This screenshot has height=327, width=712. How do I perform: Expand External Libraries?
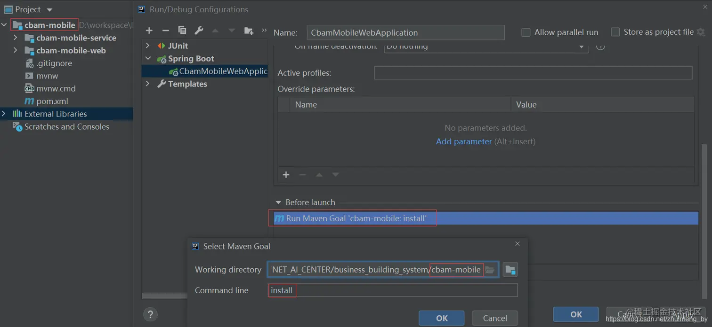point(4,114)
